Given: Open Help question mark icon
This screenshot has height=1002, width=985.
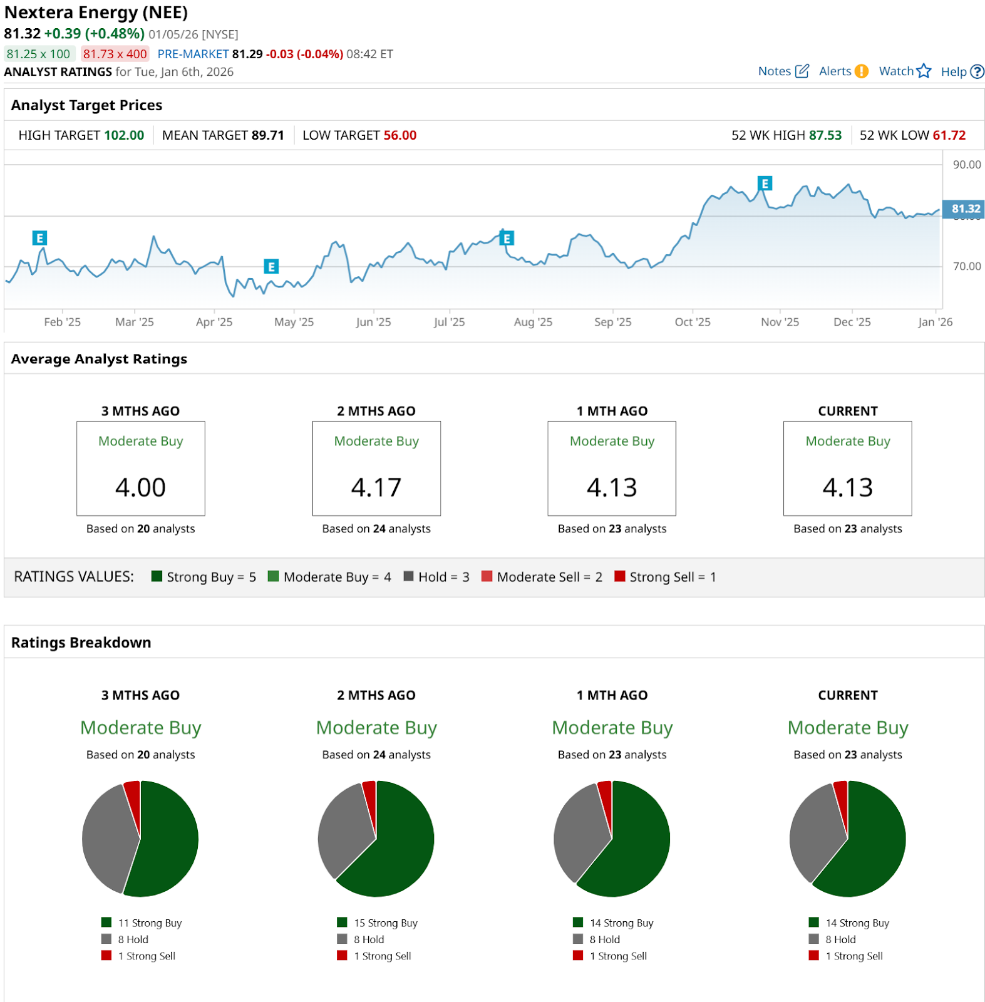Looking at the screenshot, I should click(977, 72).
